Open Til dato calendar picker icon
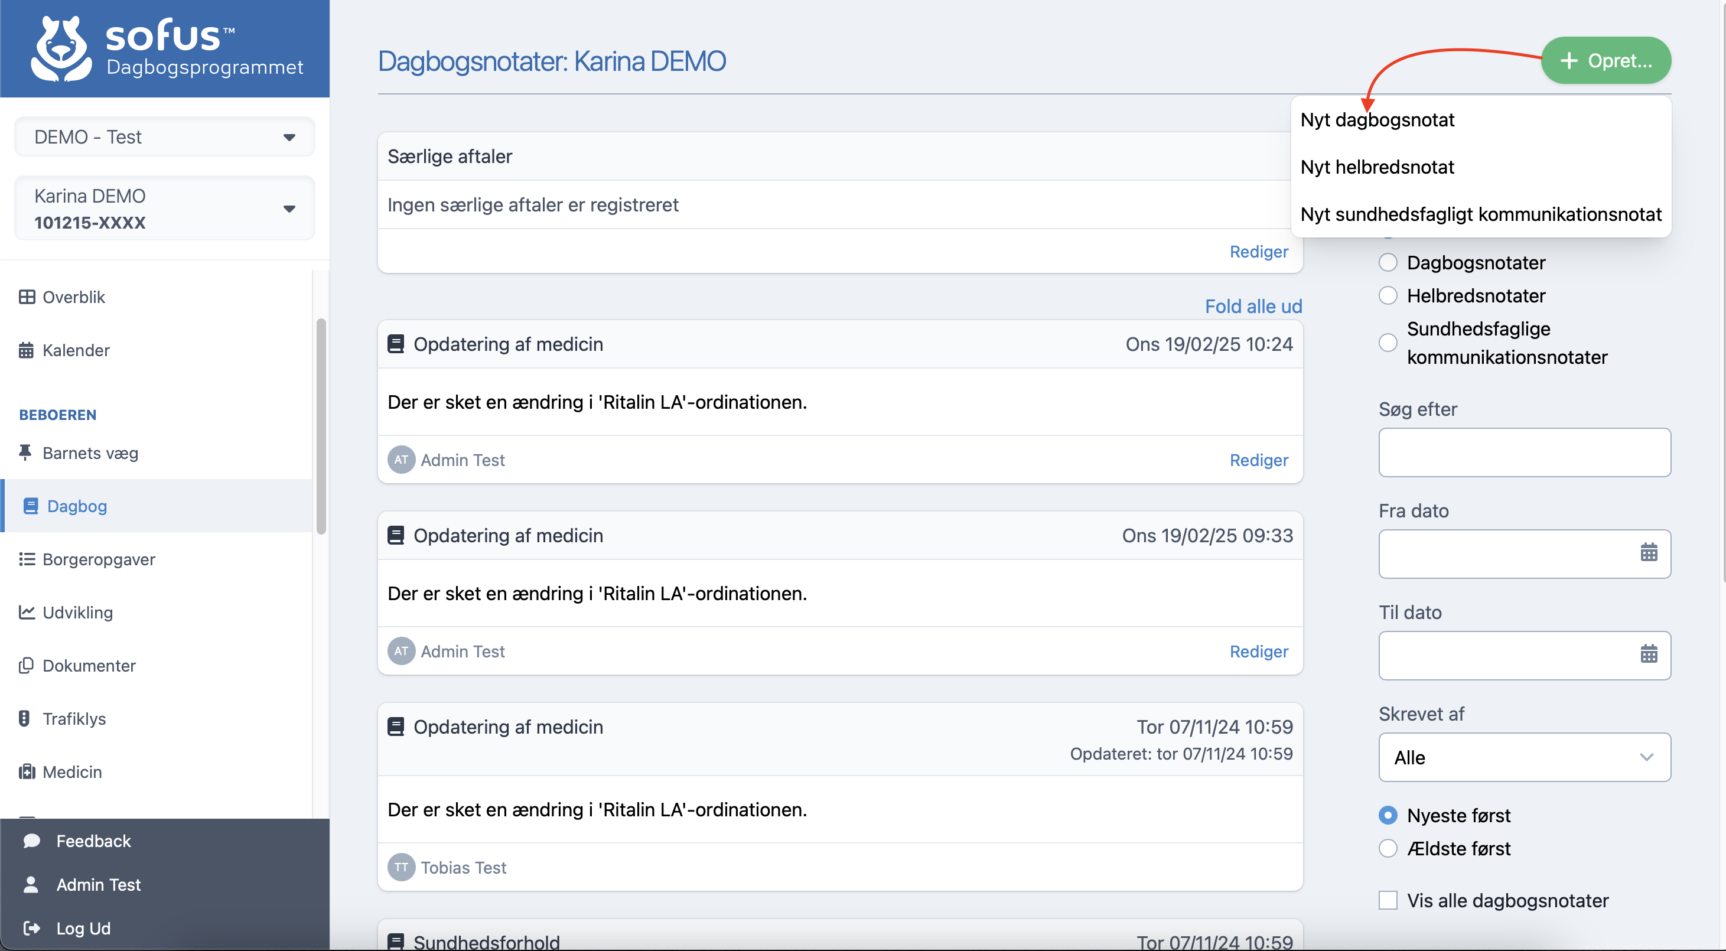 click(x=1648, y=654)
